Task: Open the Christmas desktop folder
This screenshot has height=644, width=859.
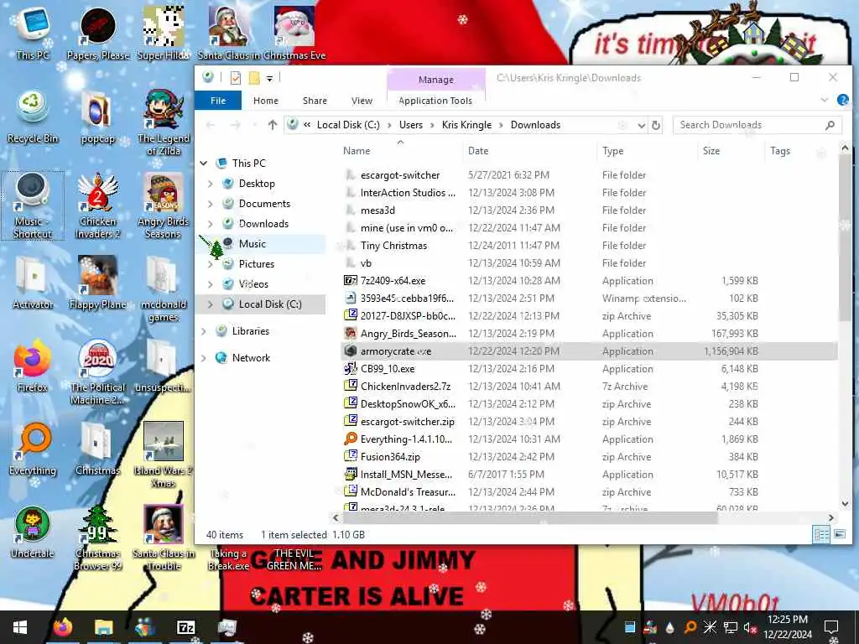Action: click(x=98, y=449)
